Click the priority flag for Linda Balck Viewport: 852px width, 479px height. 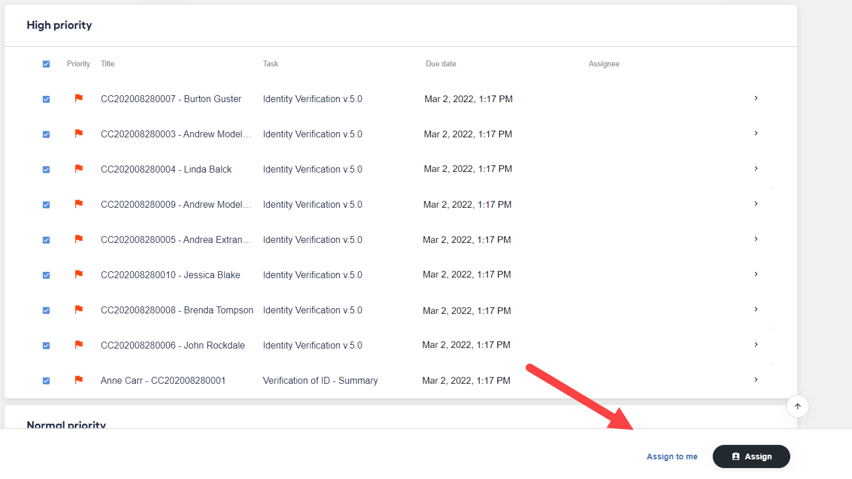click(79, 169)
